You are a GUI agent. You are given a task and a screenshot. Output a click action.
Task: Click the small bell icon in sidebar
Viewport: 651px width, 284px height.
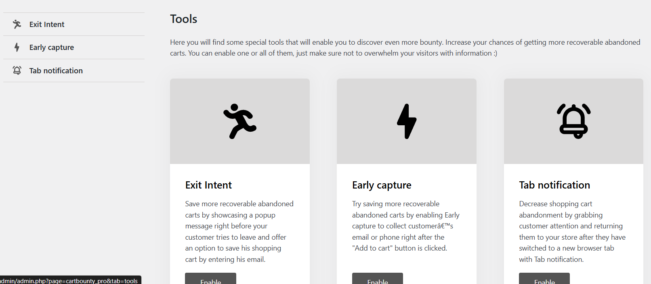click(x=17, y=70)
